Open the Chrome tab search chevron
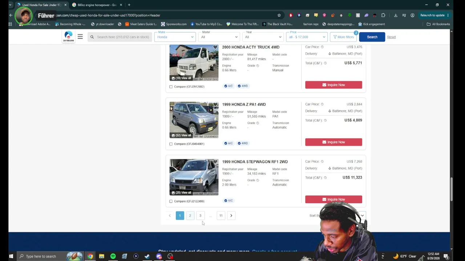Viewport: 465px width, 261px height. 10,5
